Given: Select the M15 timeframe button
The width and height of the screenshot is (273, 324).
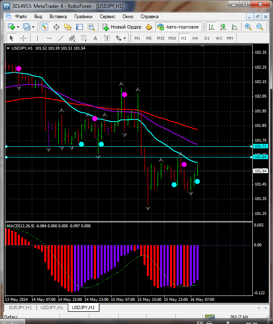Looking at the screenshot, I should point(160,38).
